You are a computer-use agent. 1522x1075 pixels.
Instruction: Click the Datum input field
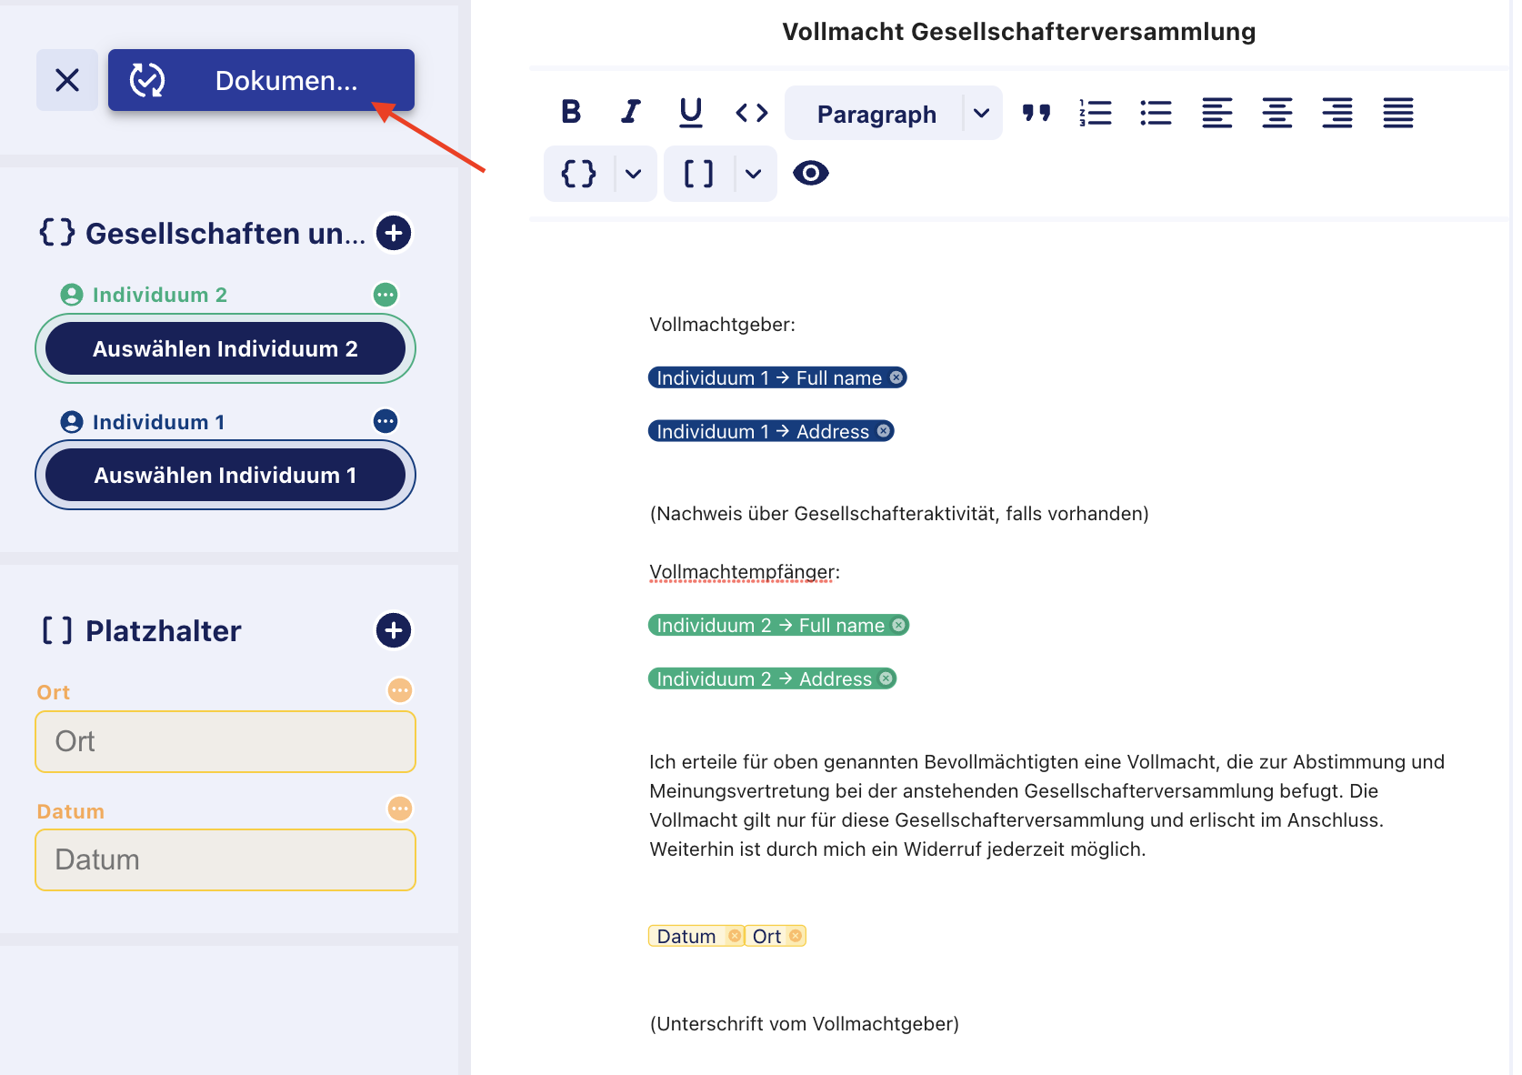(225, 859)
